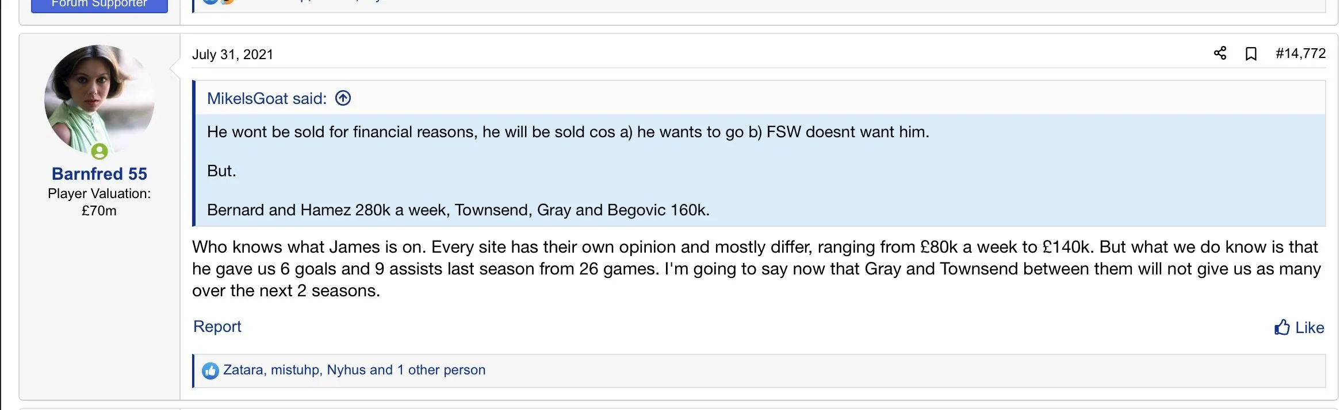Report this post
1340x410 pixels.
[217, 326]
